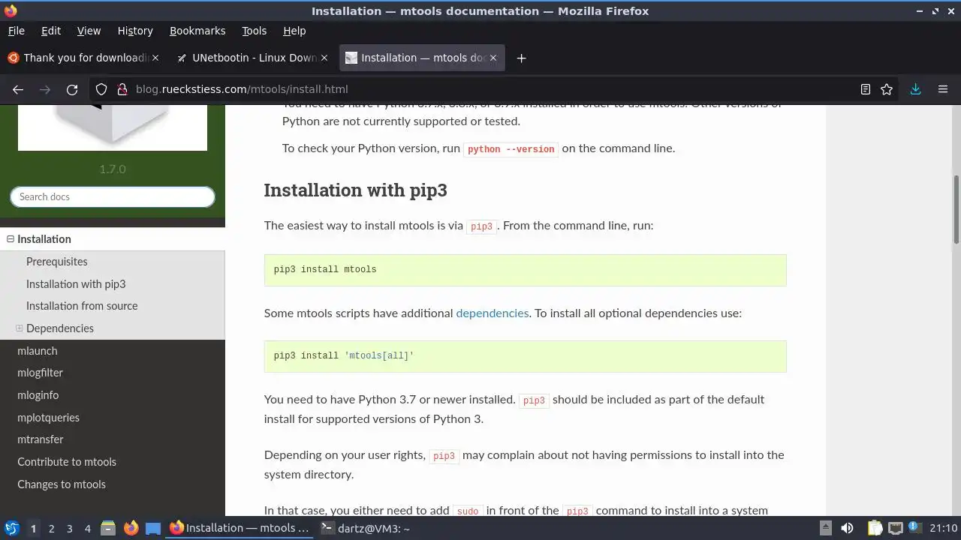The height and width of the screenshot is (540, 961).
Task: Open the volume speaker control
Action: tap(847, 529)
